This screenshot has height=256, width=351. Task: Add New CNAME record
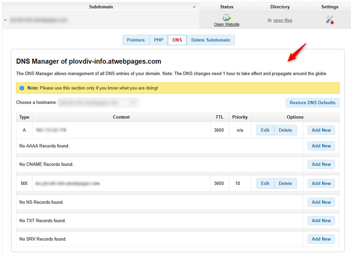point(321,164)
